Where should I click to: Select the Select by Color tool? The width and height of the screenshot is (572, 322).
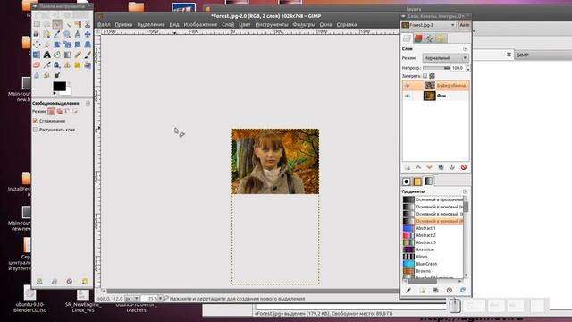78,24
